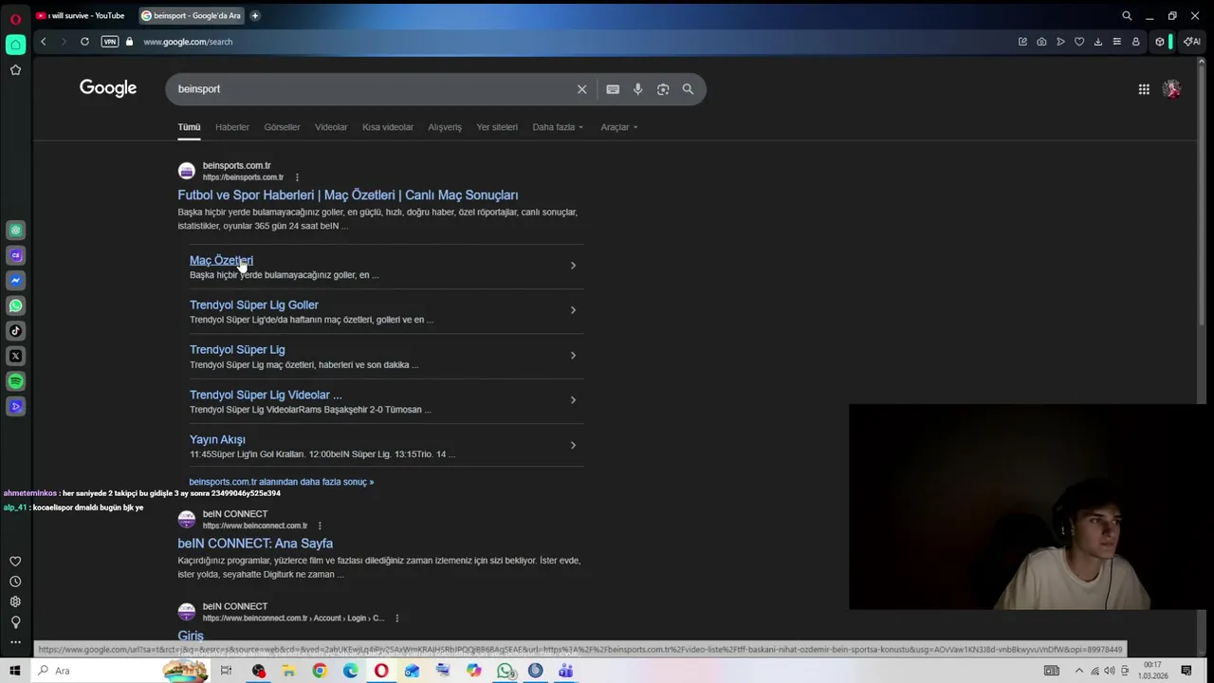This screenshot has width=1214, height=683.
Task: Add page to bookmarks heart icon
Action: pyautogui.click(x=1079, y=42)
